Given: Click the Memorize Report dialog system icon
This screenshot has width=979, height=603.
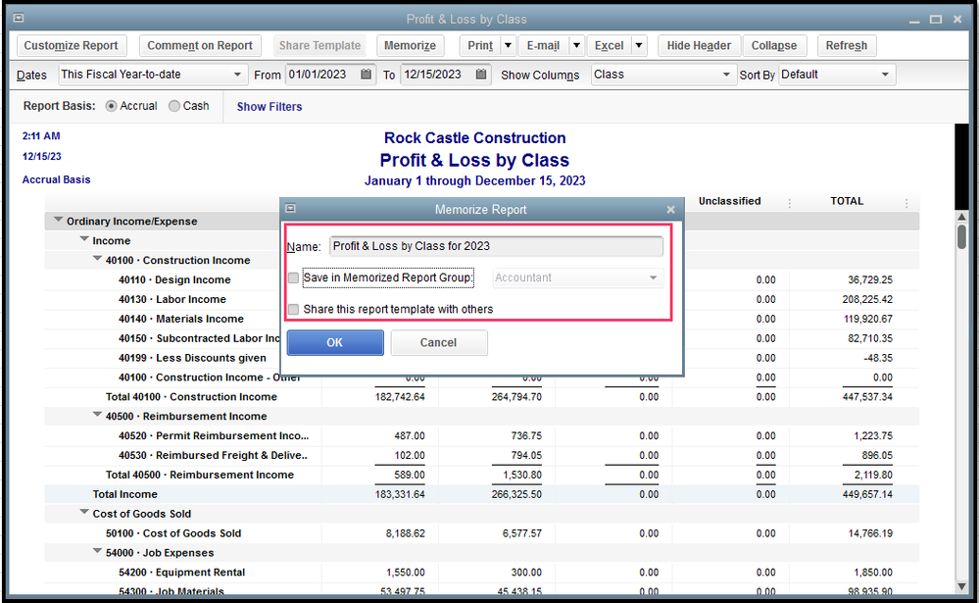Looking at the screenshot, I should click(x=291, y=209).
